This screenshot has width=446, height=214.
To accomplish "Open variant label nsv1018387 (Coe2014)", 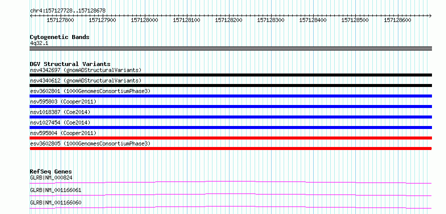I will tap(60, 112).
